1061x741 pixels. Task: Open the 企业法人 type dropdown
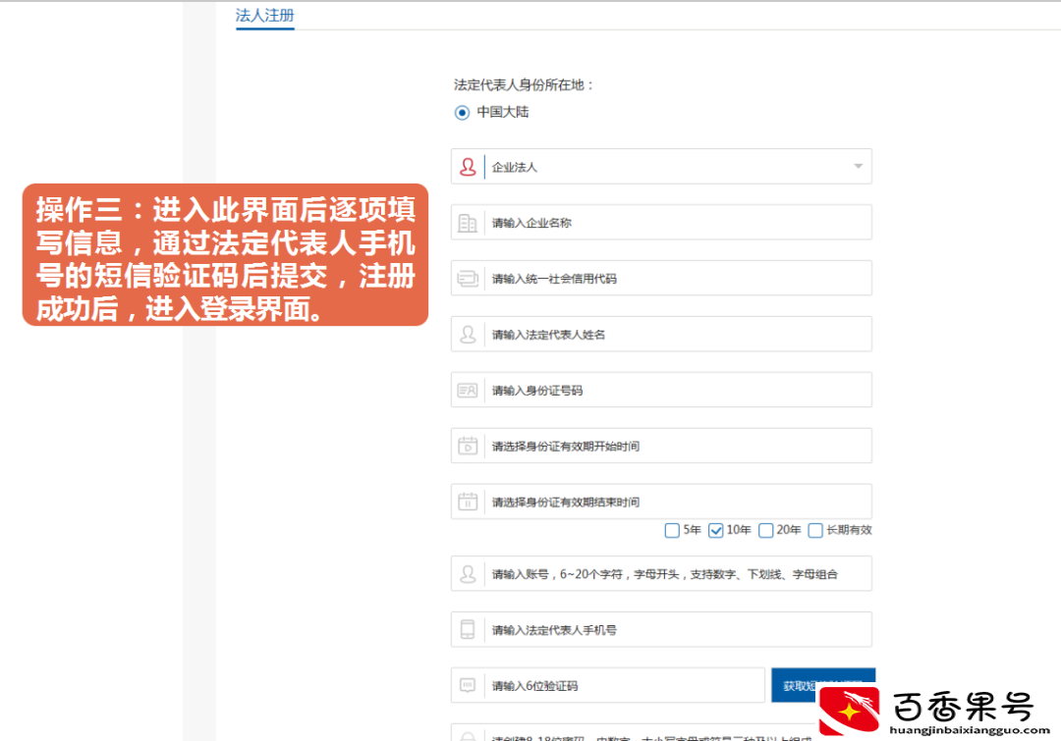[x=661, y=166]
